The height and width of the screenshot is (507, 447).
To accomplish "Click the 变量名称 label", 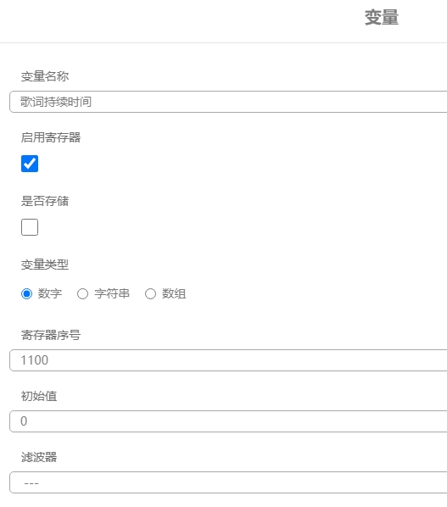I will tap(45, 76).
